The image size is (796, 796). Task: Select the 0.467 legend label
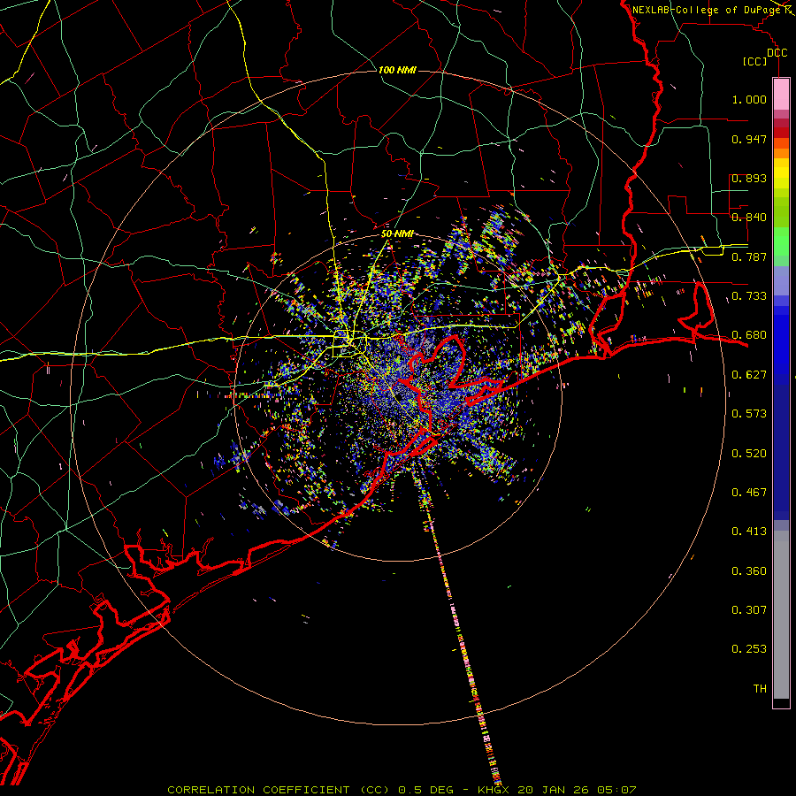(x=749, y=493)
